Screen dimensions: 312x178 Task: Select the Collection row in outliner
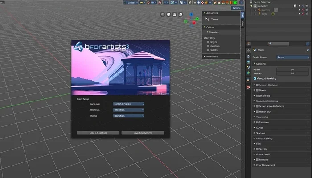pos(279,6)
